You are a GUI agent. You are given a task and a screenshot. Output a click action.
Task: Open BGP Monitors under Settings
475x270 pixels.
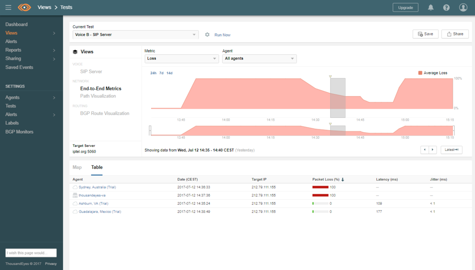click(19, 132)
